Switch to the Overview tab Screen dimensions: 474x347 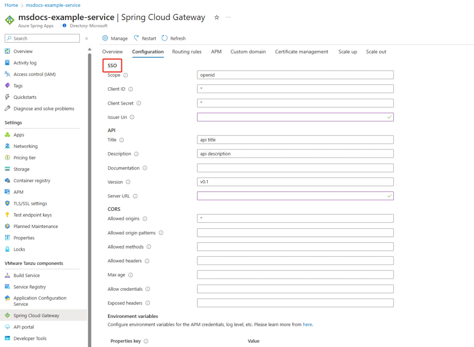(113, 52)
